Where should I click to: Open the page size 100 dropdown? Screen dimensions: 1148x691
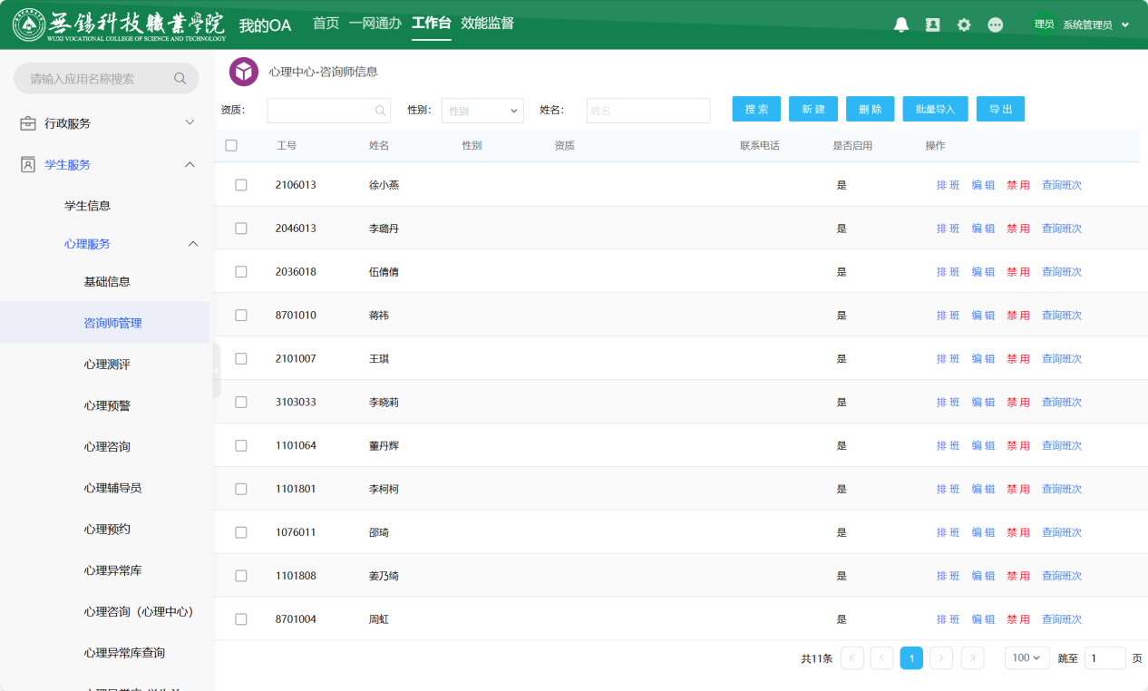point(1027,658)
